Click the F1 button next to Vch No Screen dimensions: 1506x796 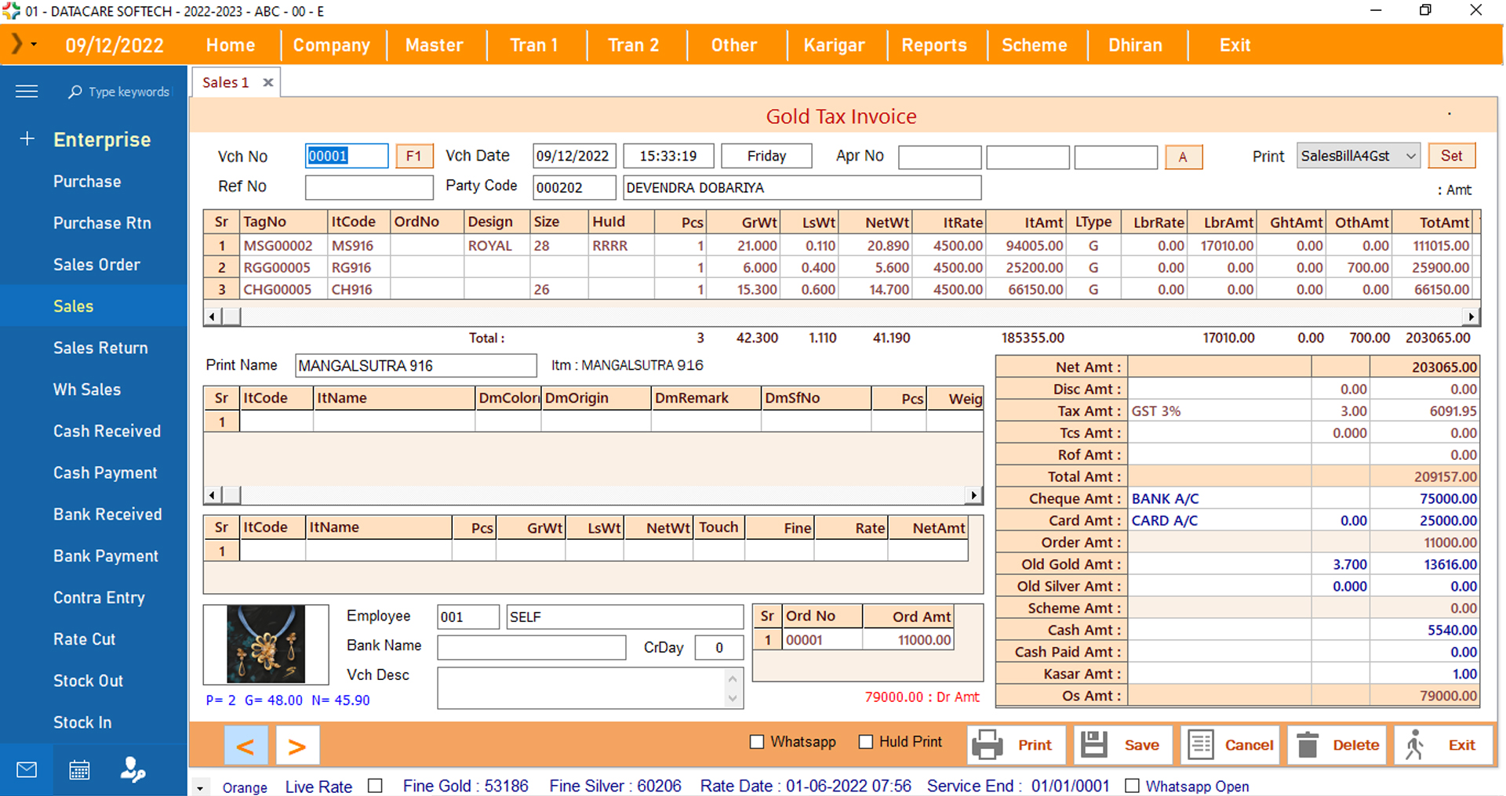click(414, 156)
